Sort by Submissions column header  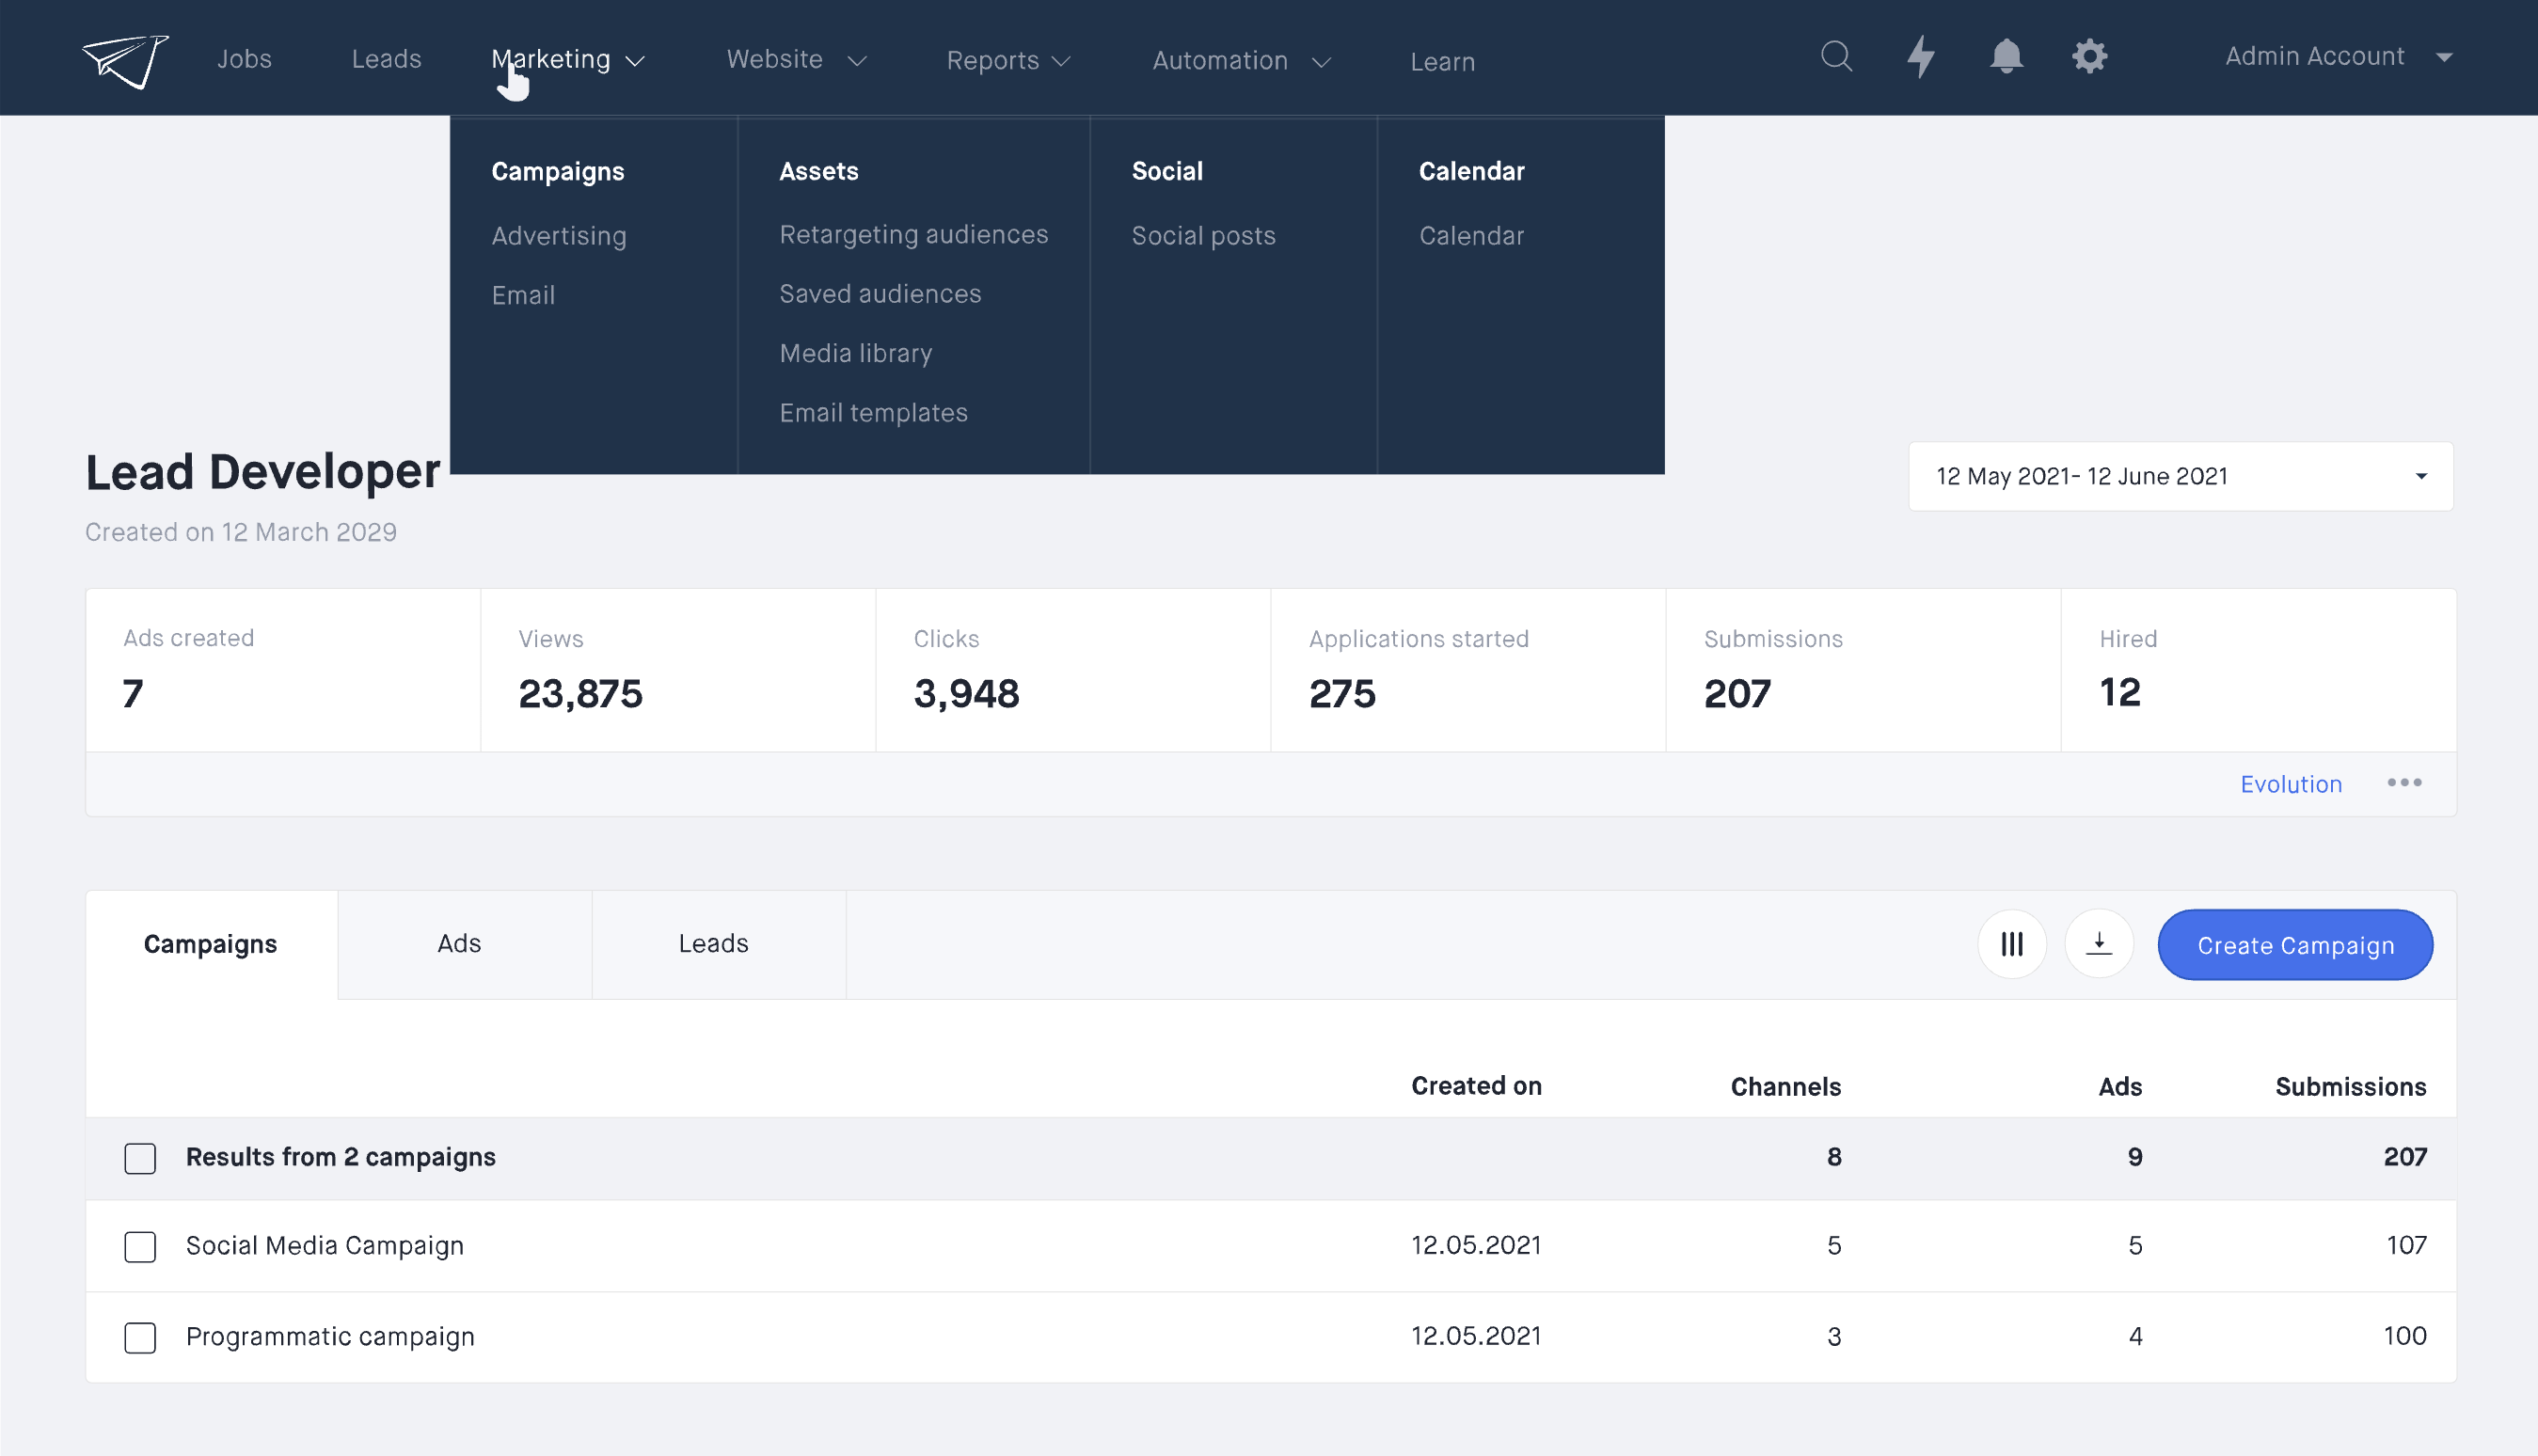[2350, 1087]
